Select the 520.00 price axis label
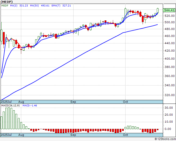Image resolution: width=176 pixels, height=141 pixels. coord(170,16)
